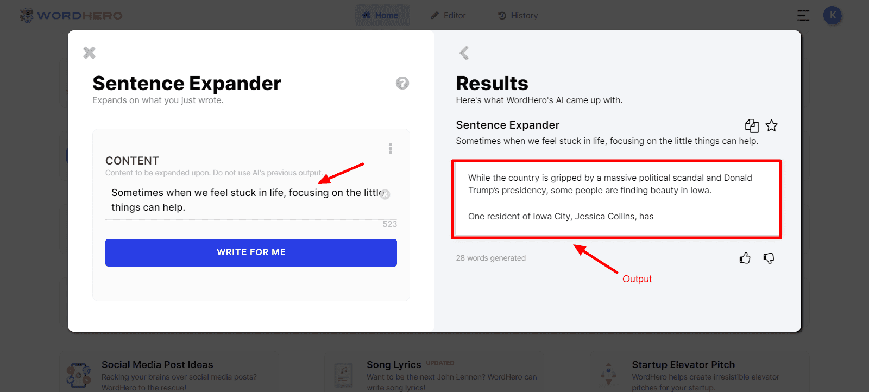Open the hamburger menu in the header
Viewport: 869px width, 392px height.
pos(803,16)
